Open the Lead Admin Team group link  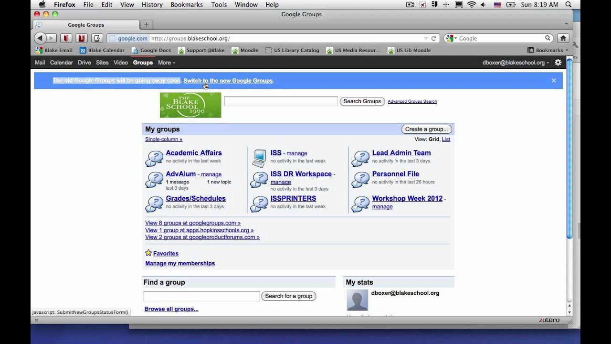[x=401, y=153]
